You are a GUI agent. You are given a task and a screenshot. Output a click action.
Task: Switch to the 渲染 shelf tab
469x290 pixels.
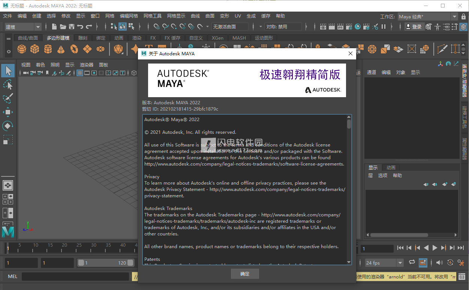pyautogui.click(x=137, y=38)
